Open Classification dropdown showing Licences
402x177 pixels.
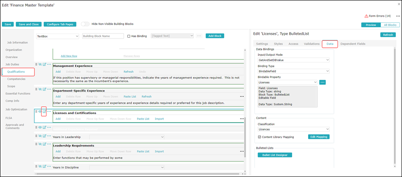293,129
